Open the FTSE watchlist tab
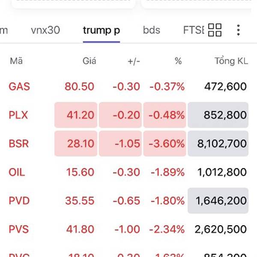 coord(194,30)
